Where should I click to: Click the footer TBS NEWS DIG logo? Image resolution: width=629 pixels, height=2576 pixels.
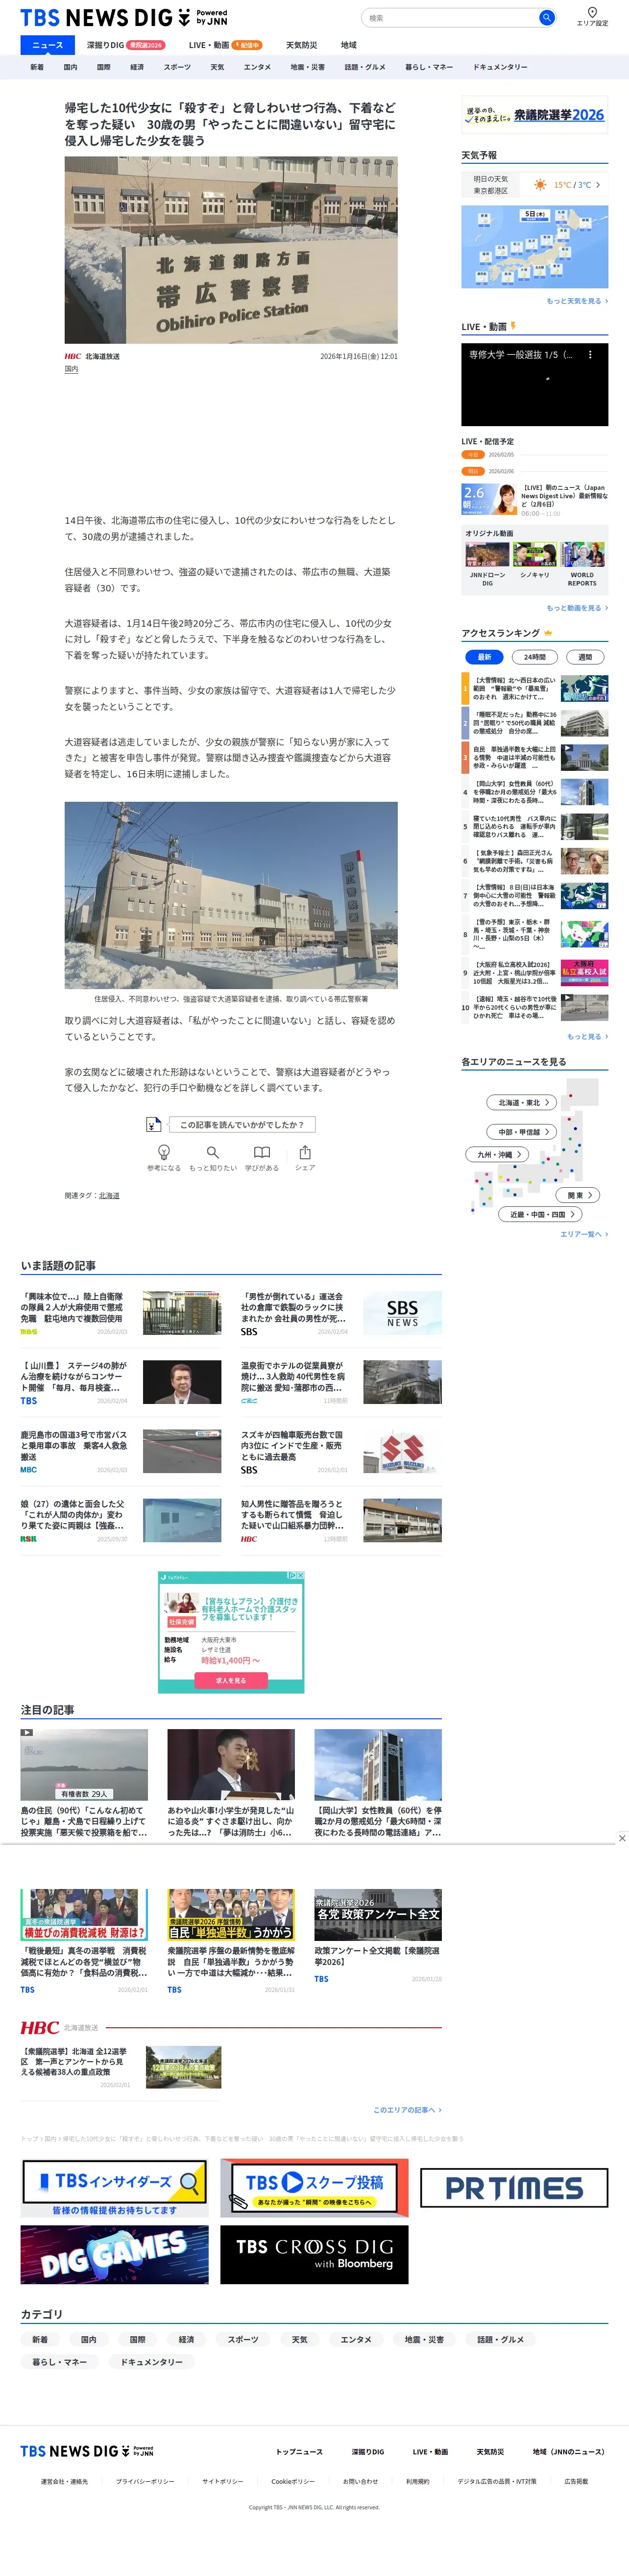[x=87, y=2451]
